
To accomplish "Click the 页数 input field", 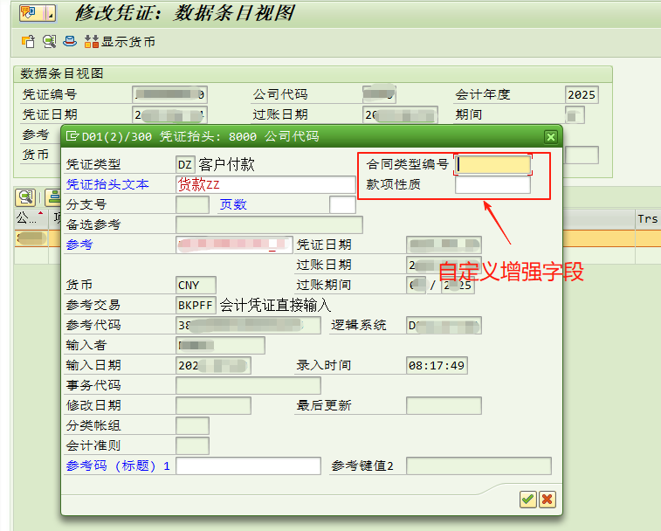I will (342, 205).
